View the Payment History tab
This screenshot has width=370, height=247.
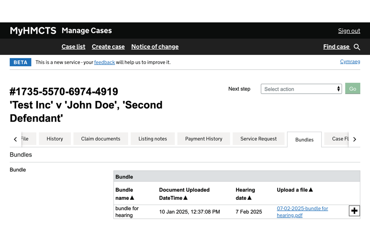tap(203, 139)
